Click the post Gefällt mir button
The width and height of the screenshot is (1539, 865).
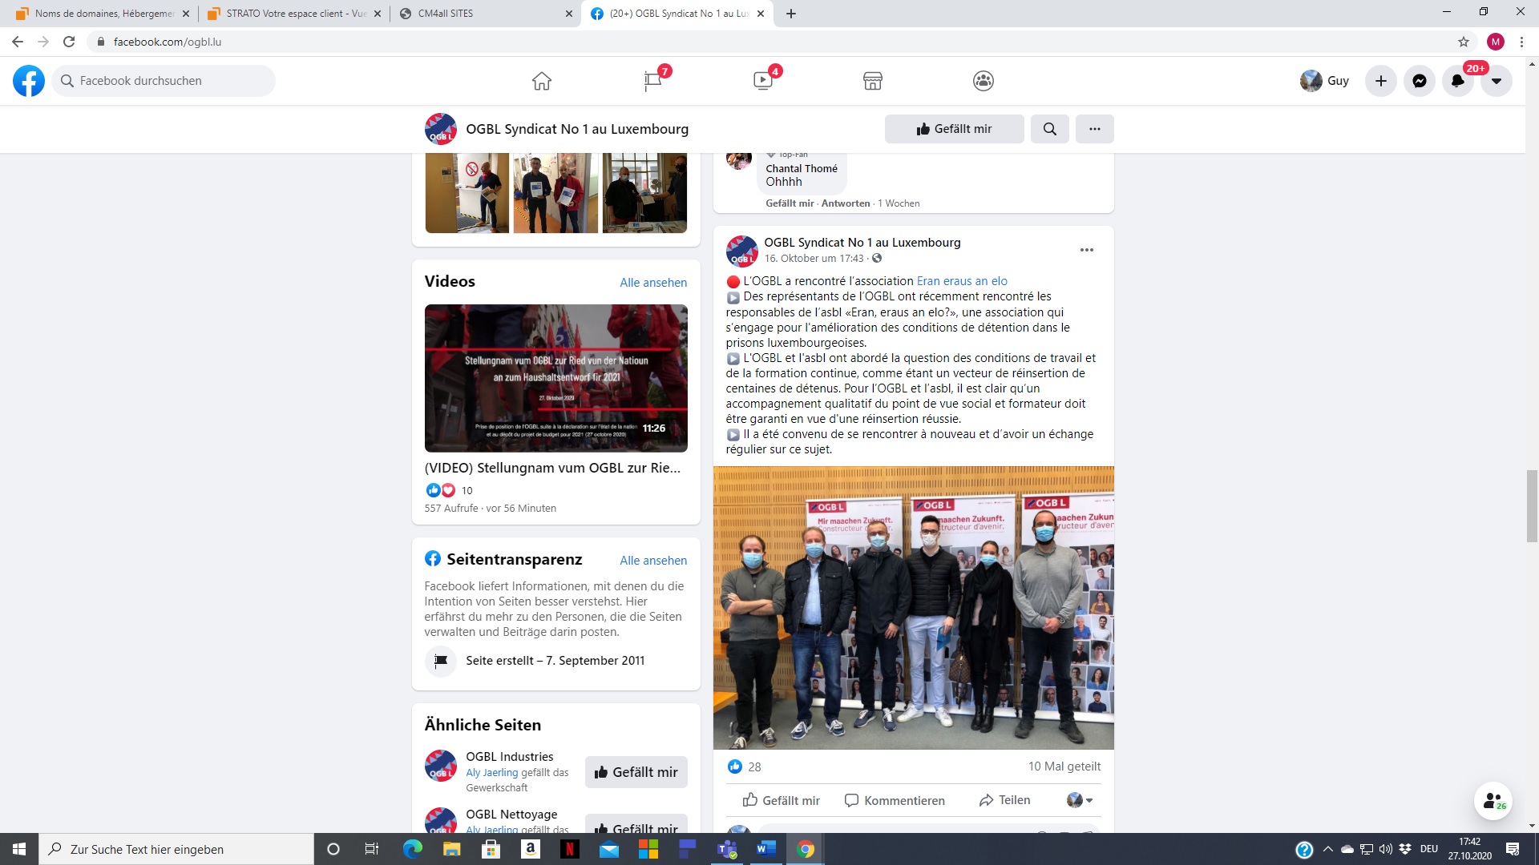point(782,800)
